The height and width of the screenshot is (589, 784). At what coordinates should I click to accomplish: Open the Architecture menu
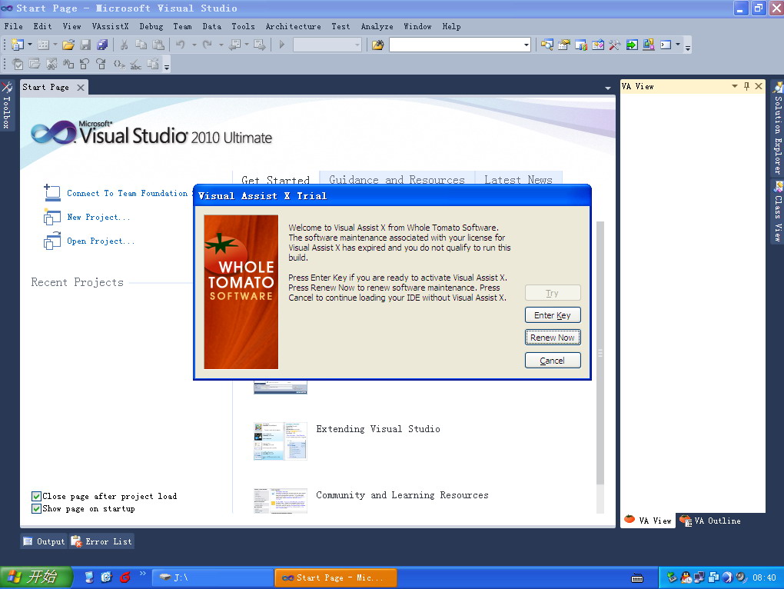click(x=293, y=26)
